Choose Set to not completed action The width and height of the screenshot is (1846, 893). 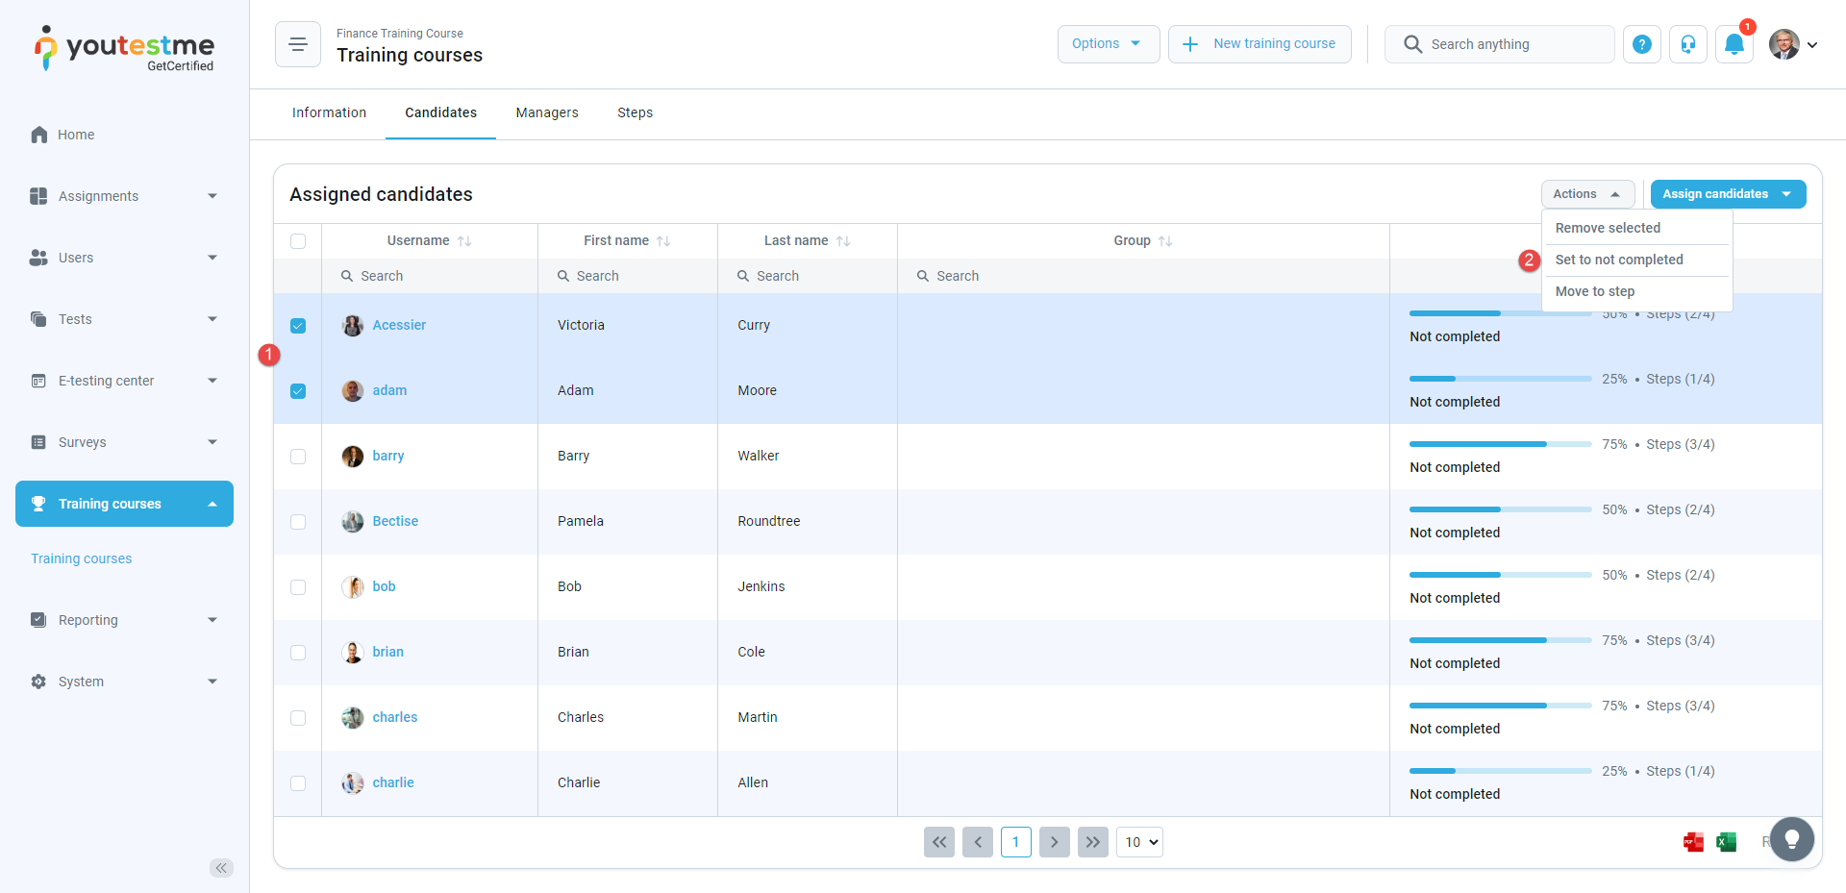(x=1619, y=260)
